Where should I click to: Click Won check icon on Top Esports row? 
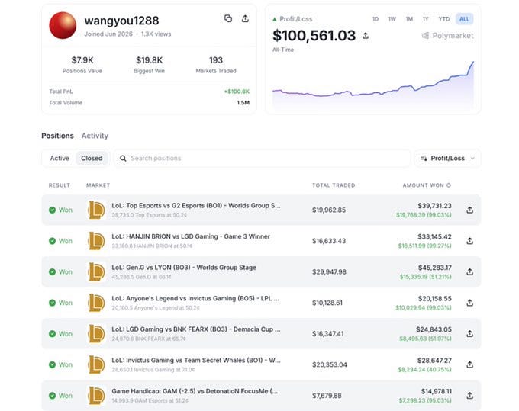point(52,210)
